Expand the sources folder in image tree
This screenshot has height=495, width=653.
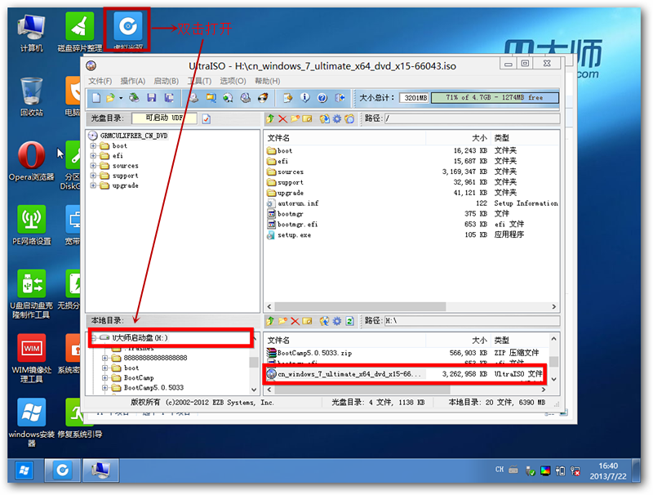(93, 166)
